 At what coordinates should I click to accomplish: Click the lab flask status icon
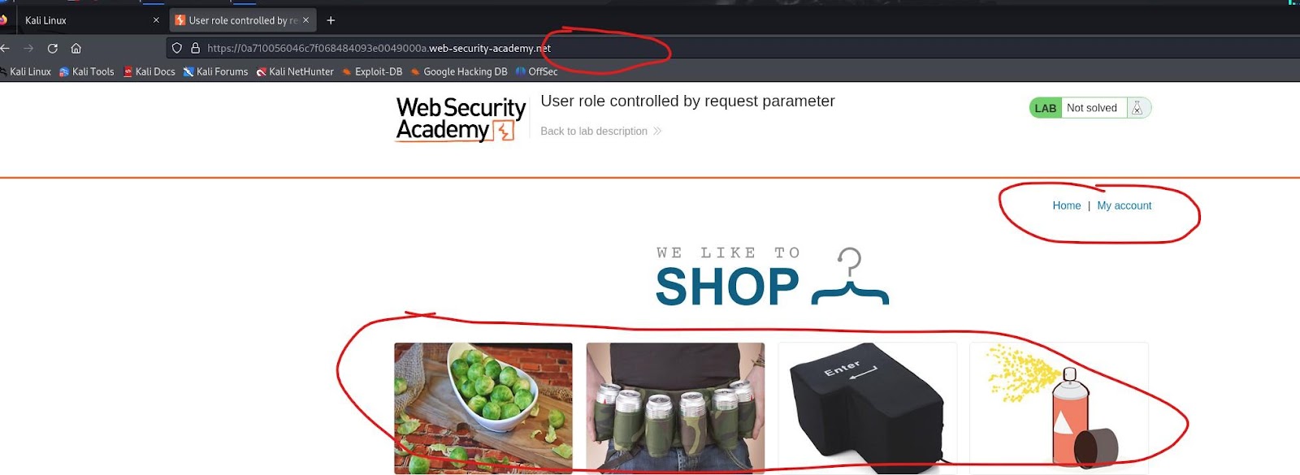(1137, 108)
